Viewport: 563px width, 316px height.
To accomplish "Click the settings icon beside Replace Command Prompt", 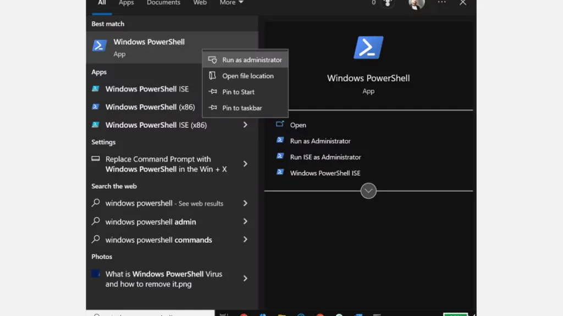I will 96,159.
